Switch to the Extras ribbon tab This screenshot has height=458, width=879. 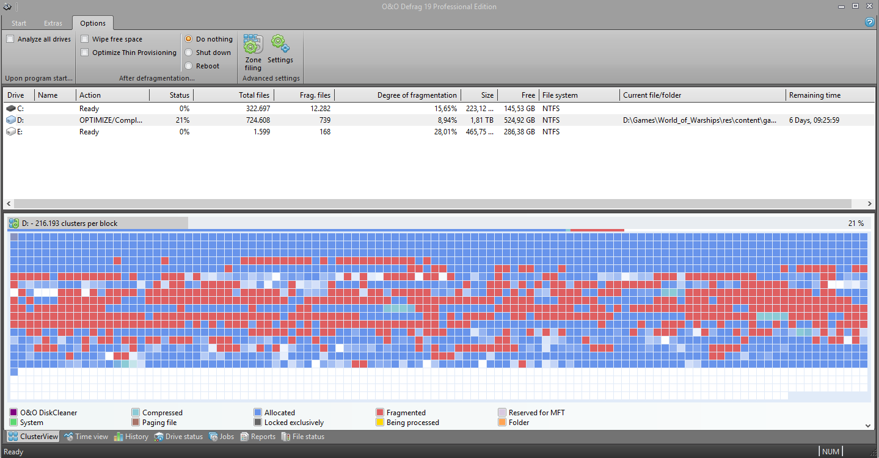pos(53,23)
